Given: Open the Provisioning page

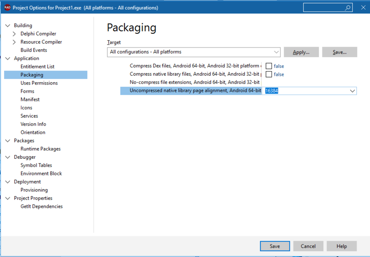Looking at the screenshot, I should [x=34, y=190].
